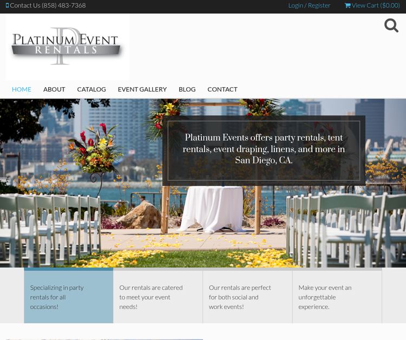The image size is (406, 340).
Task: Select CATALOG in the navigation menu
Action: click(x=91, y=89)
